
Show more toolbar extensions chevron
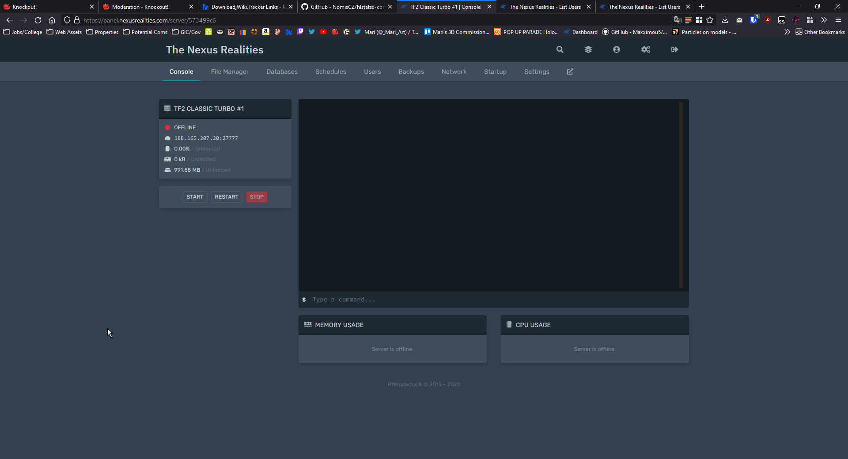[x=824, y=20]
